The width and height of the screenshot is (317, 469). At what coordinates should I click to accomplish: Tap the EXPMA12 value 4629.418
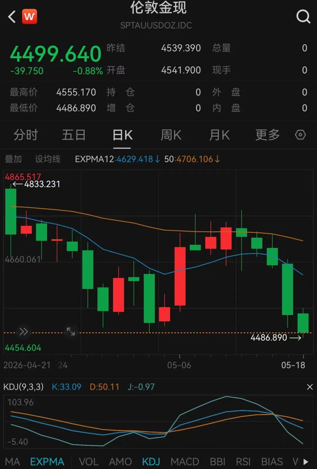[135, 159]
